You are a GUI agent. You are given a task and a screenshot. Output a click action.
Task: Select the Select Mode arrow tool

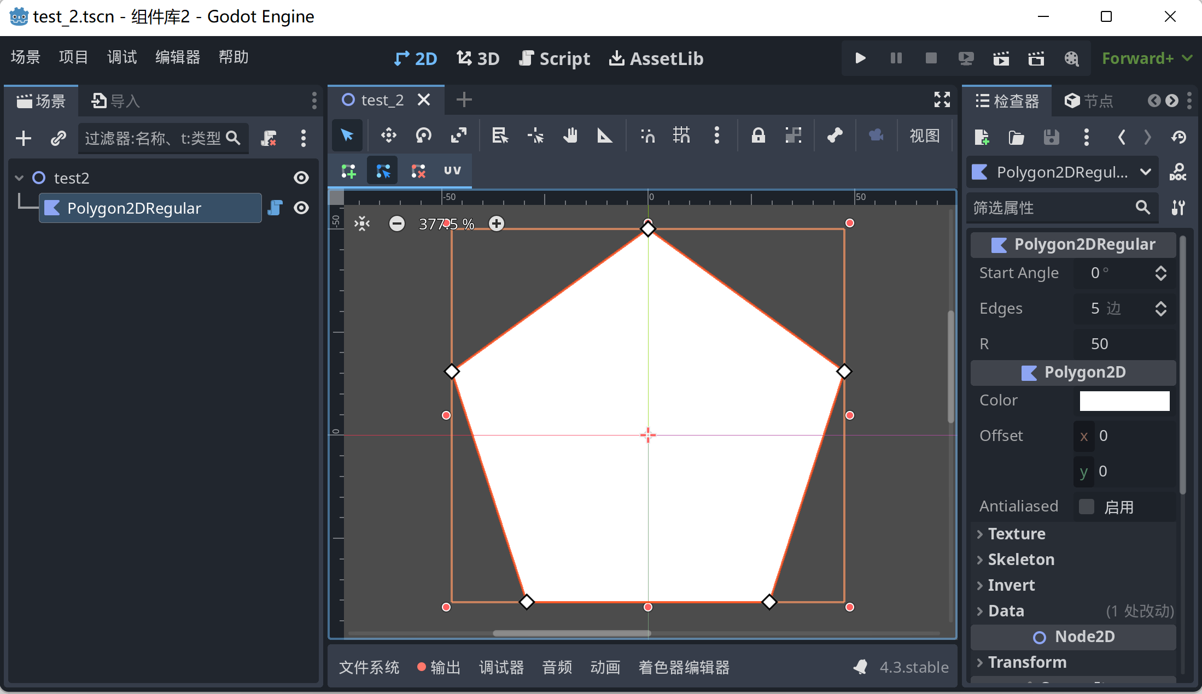347,135
